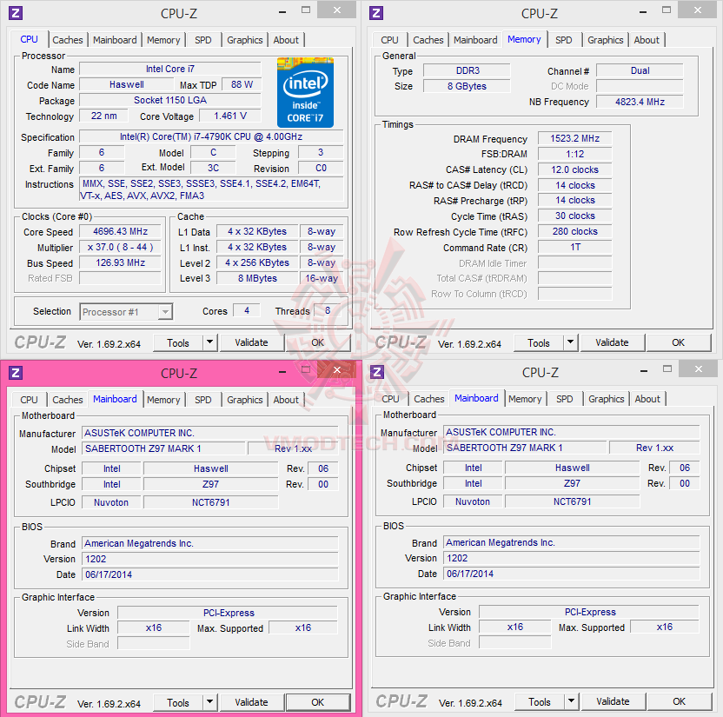
Task: Select the CPU tab in the pink-bordered Mainboard window
Action: point(29,400)
